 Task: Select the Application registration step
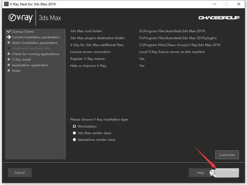pos(30,65)
